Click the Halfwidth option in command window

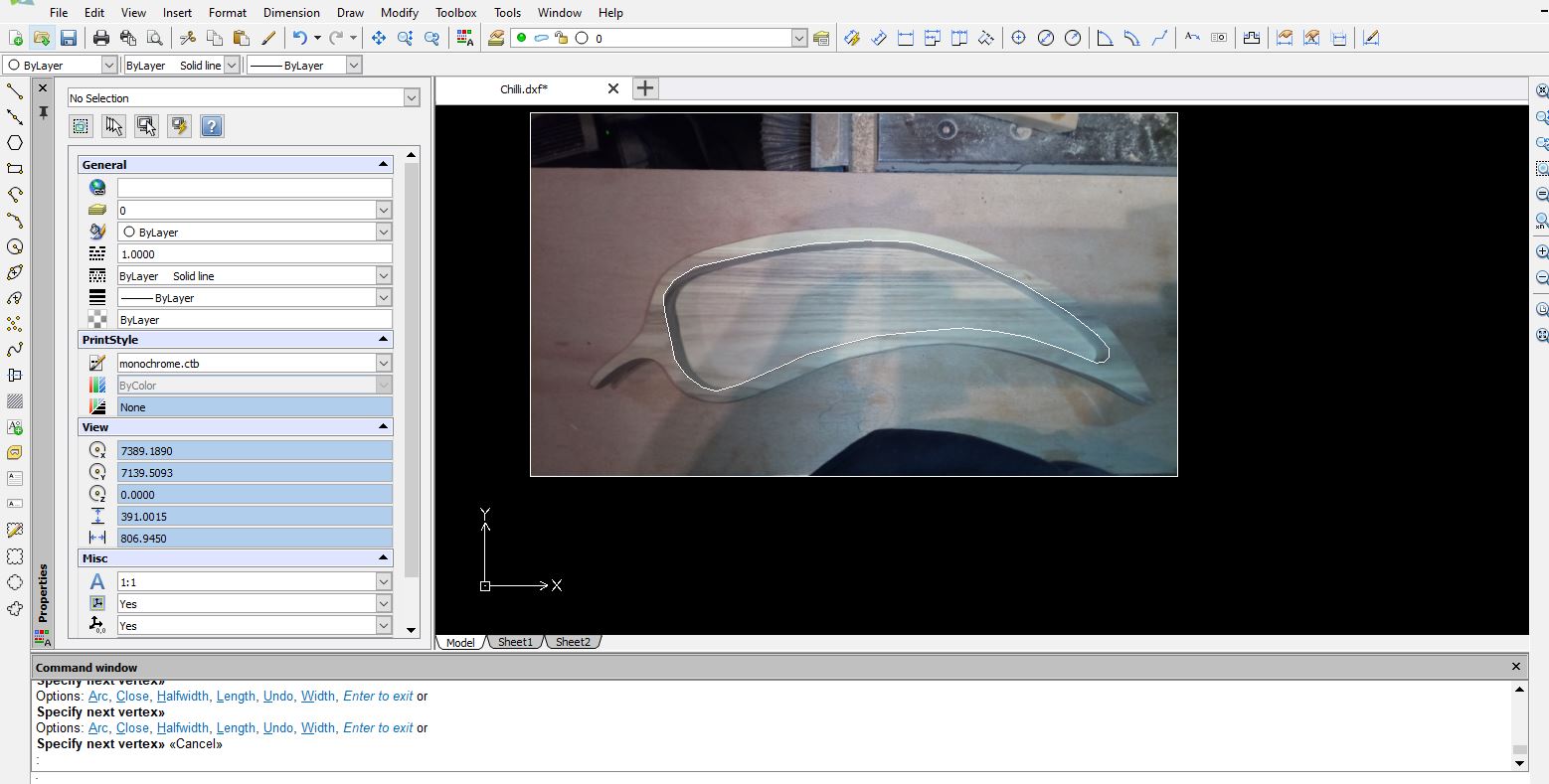pyautogui.click(x=183, y=728)
